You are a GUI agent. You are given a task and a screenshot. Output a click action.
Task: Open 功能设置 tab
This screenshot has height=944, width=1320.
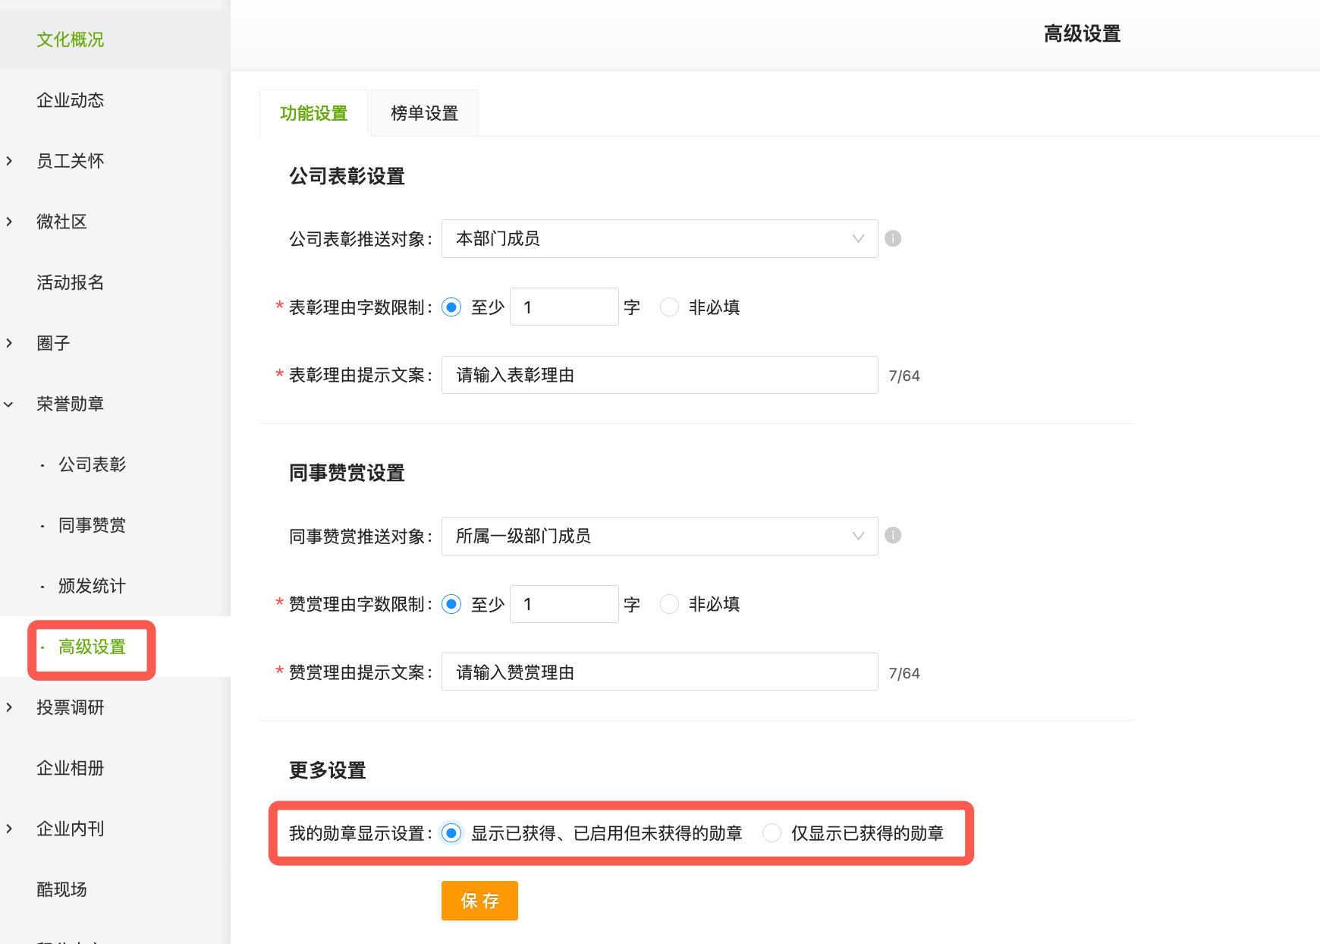(x=313, y=113)
